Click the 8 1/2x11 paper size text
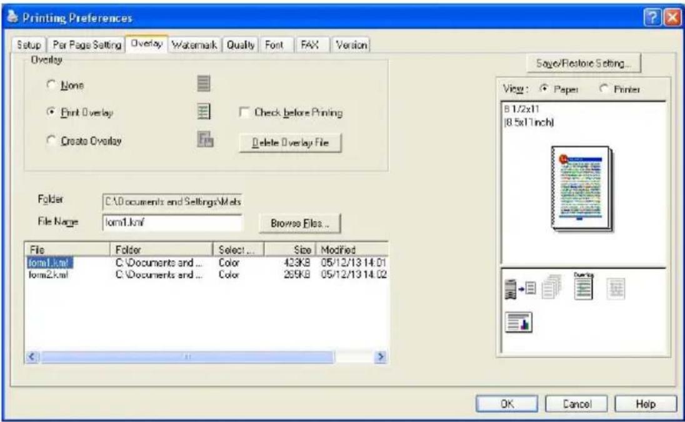The width and height of the screenshot is (685, 422). (x=522, y=109)
